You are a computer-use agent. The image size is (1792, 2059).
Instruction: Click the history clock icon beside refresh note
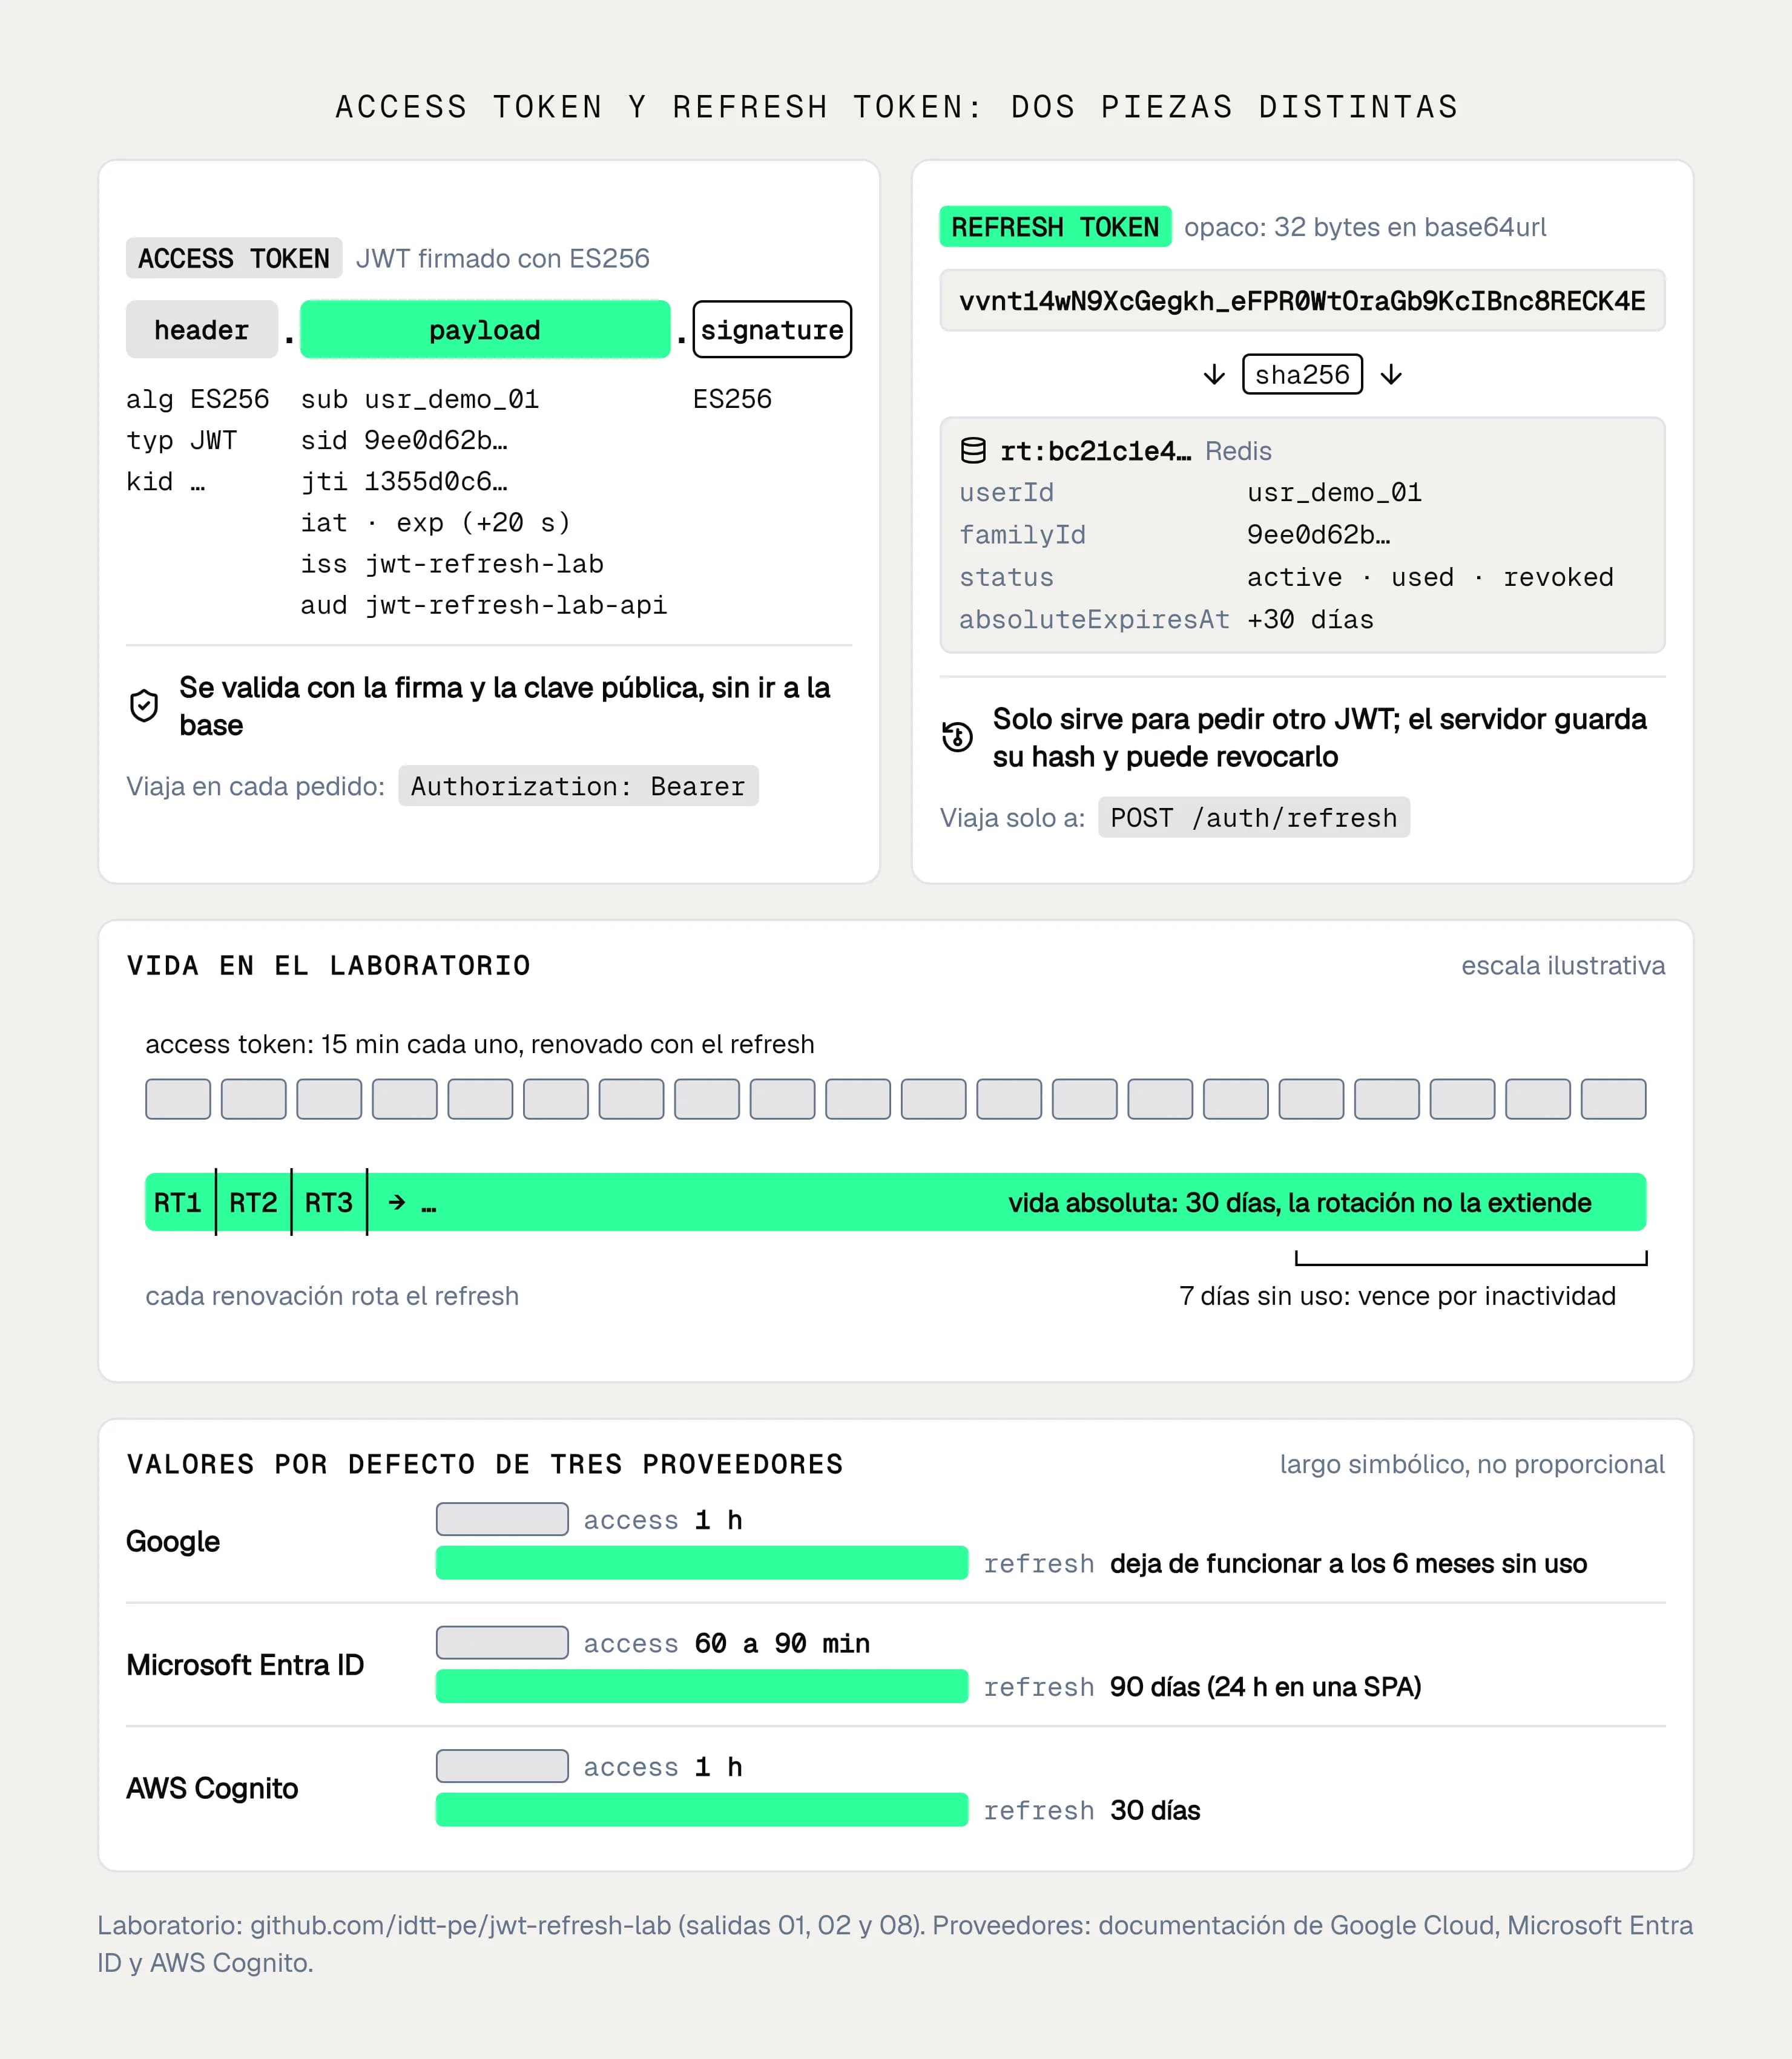[957, 738]
